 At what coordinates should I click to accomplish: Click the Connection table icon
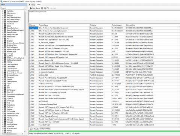[5, 77]
